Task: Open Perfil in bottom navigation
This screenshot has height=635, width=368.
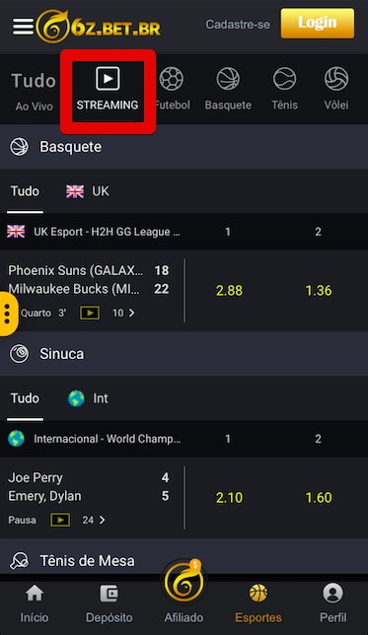Action: pos(333,604)
